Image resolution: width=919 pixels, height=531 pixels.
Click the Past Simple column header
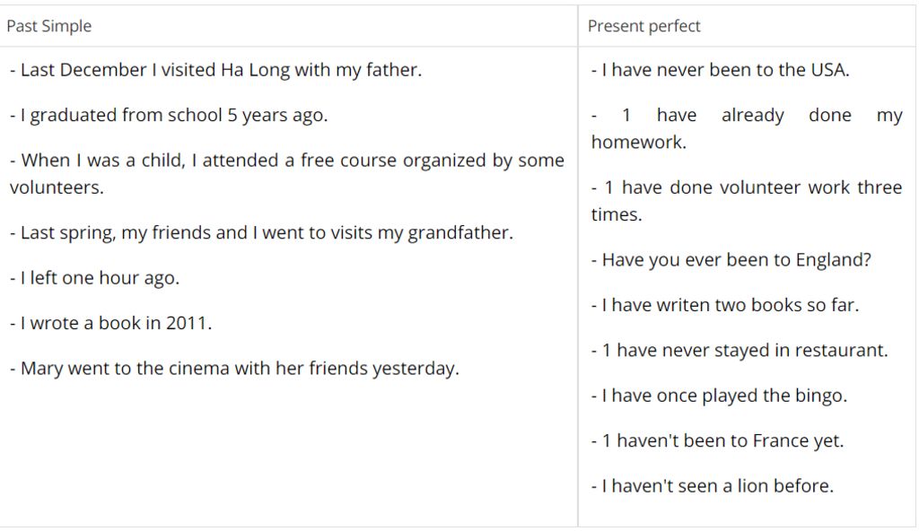tap(49, 26)
